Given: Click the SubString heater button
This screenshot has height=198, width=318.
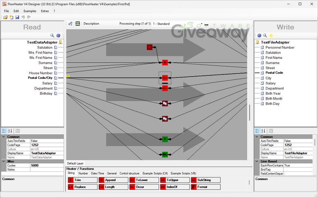Looking at the screenshot, I should pyautogui.click(x=206, y=180).
